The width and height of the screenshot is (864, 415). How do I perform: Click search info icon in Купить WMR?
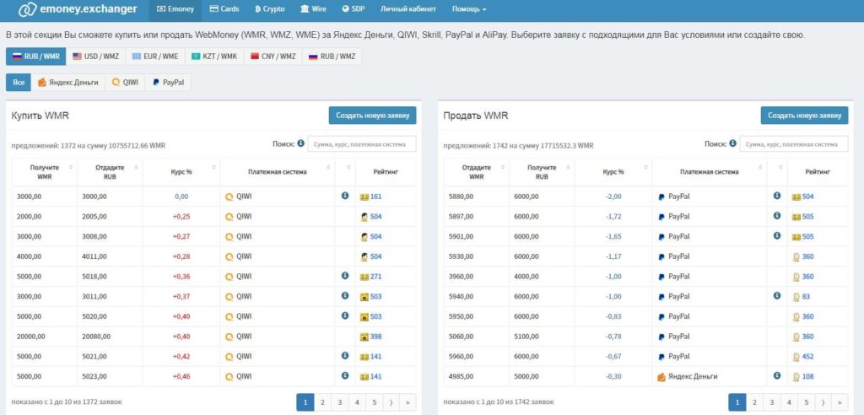(x=301, y=143)
